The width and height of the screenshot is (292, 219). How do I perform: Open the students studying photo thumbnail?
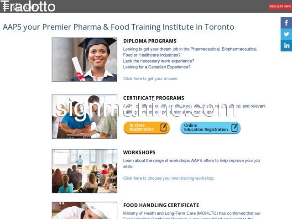tap(84, 117)
